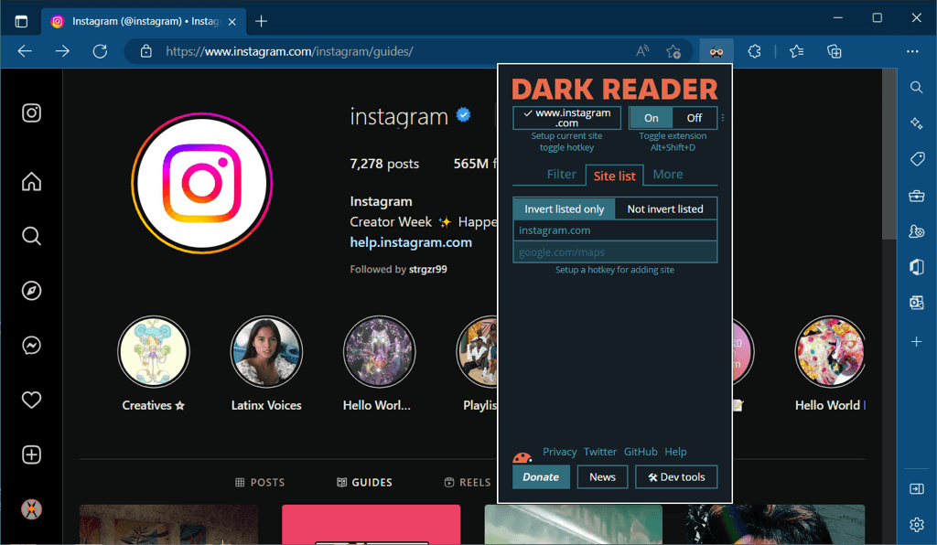The width and height of the screenshot is (937, 545).
Task: Open Dark Reader Twitter link
Action: point(600,452)
